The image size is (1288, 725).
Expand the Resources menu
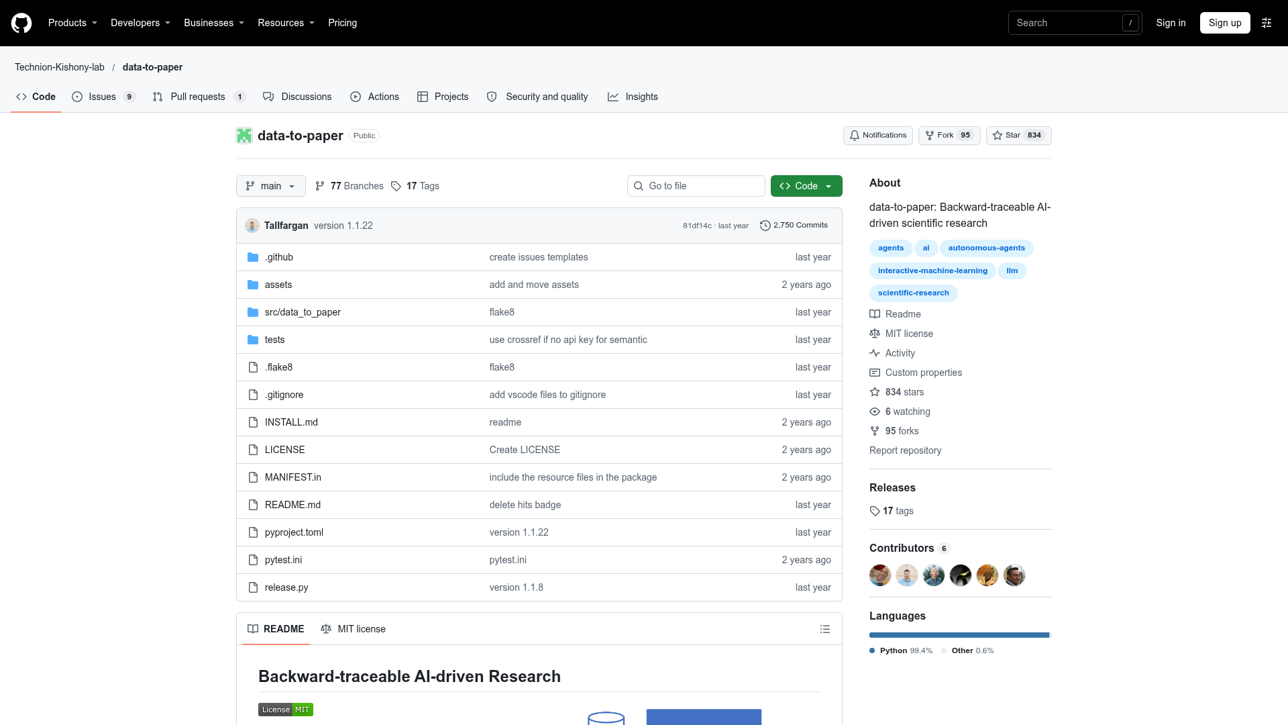tap(286, 23)
